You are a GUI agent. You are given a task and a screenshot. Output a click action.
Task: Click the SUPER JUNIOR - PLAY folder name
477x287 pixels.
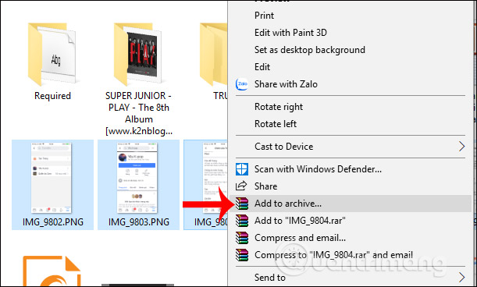coord(139,113)
